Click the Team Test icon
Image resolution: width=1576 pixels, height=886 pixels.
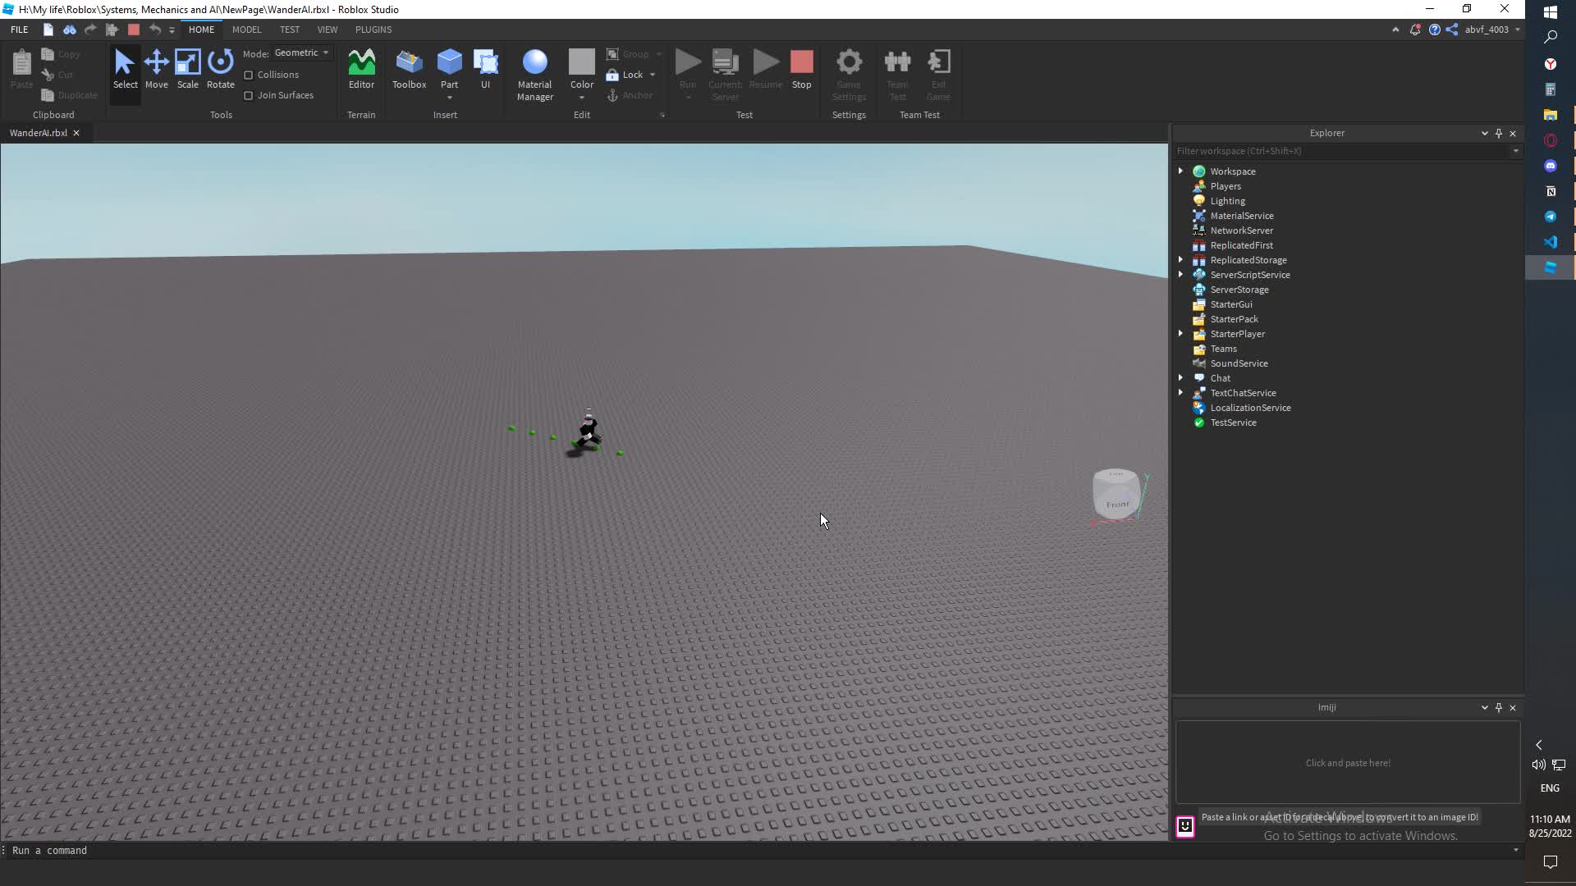click(897, 62)
